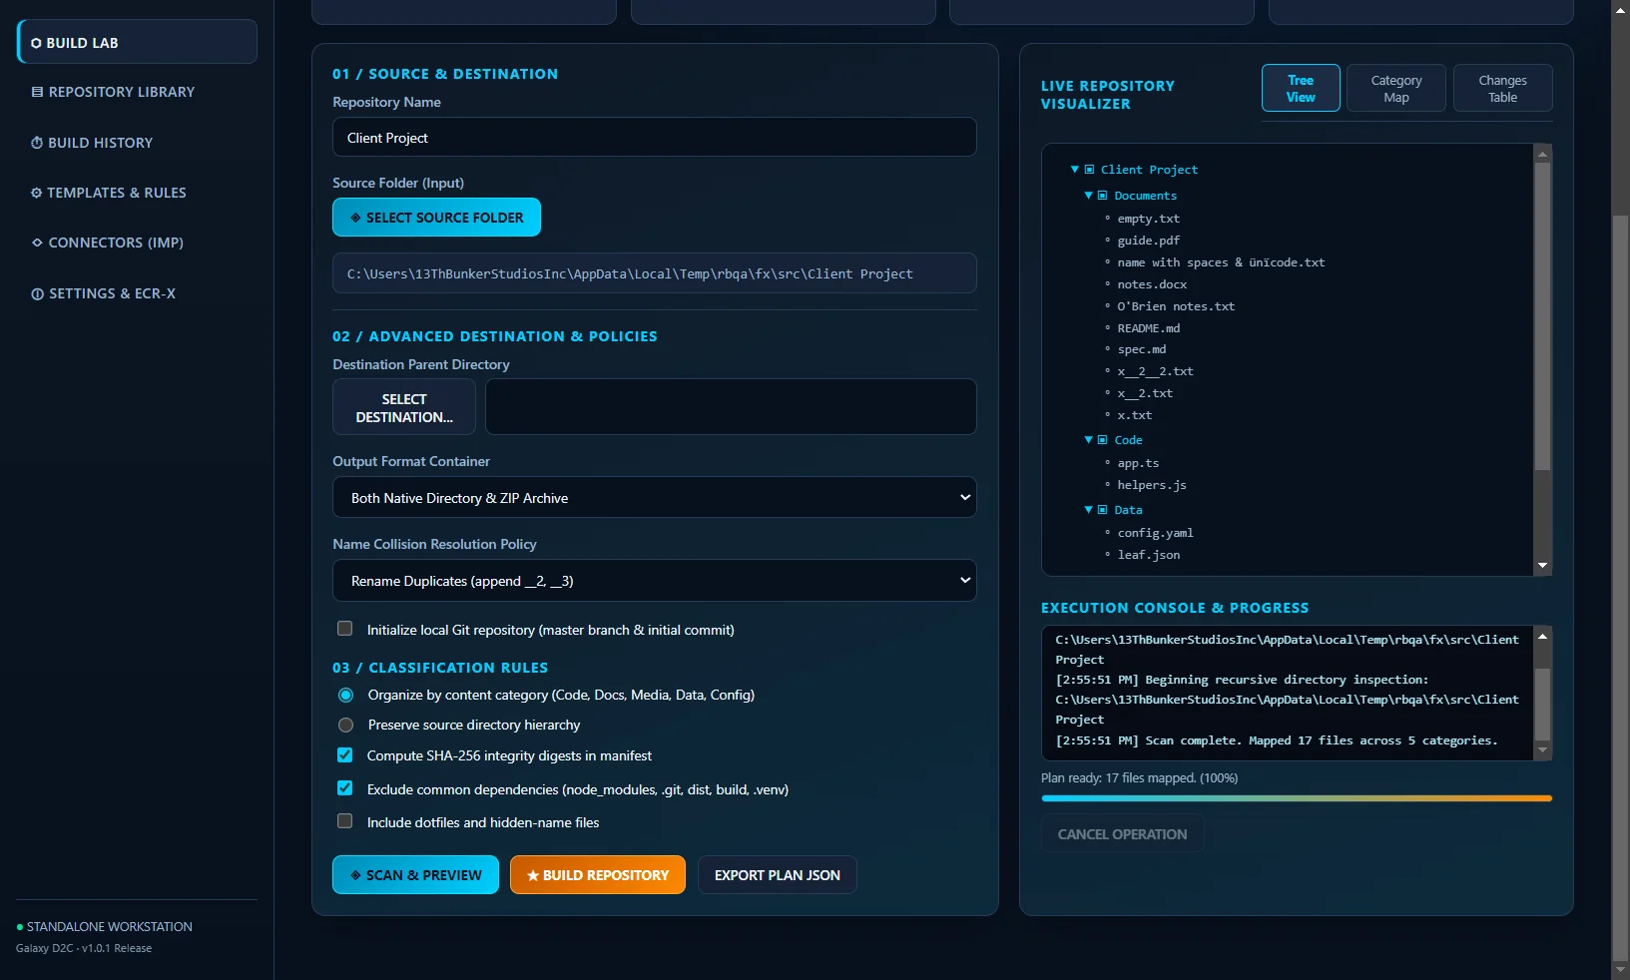Click the execution console scrollbar up arrow
Screen dimensions: 1630x980
pos(1543,636)
